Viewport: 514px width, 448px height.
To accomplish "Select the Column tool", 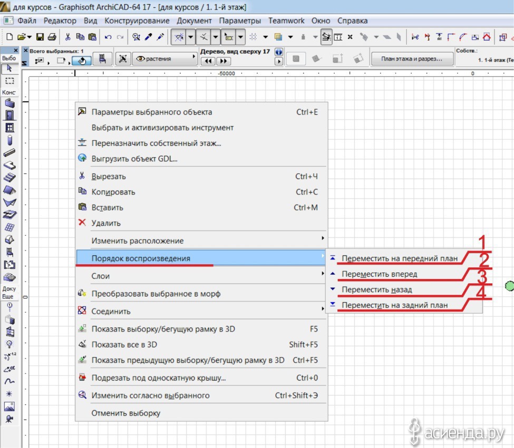I will click(x=9, y=140).
